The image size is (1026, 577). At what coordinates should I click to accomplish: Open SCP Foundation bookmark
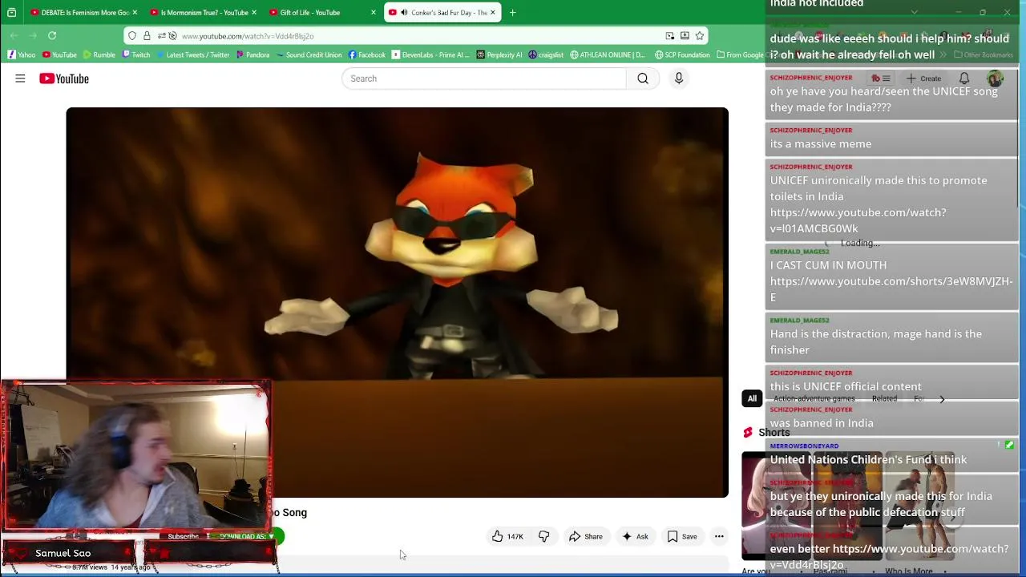pos(682,54)
